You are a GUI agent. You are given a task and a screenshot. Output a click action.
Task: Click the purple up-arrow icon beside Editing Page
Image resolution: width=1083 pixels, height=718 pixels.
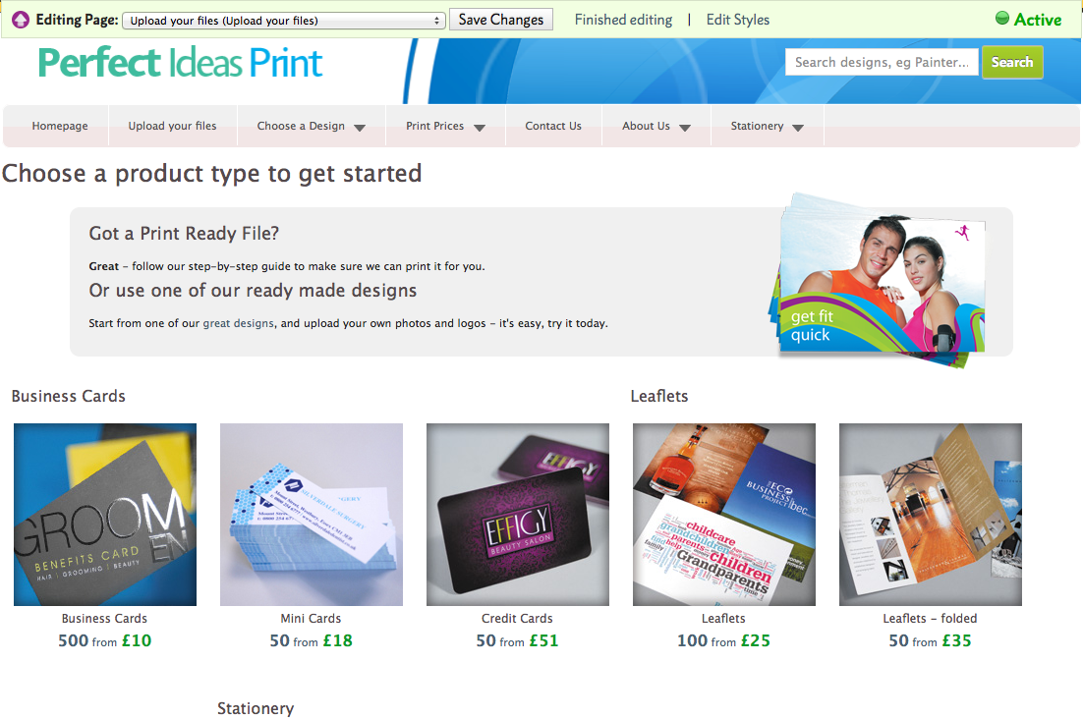[21, 20]
